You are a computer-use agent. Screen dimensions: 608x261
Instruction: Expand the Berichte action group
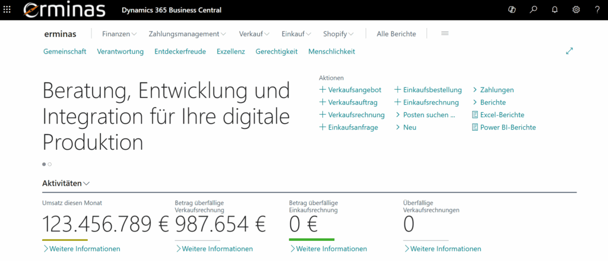pos(489,102)
